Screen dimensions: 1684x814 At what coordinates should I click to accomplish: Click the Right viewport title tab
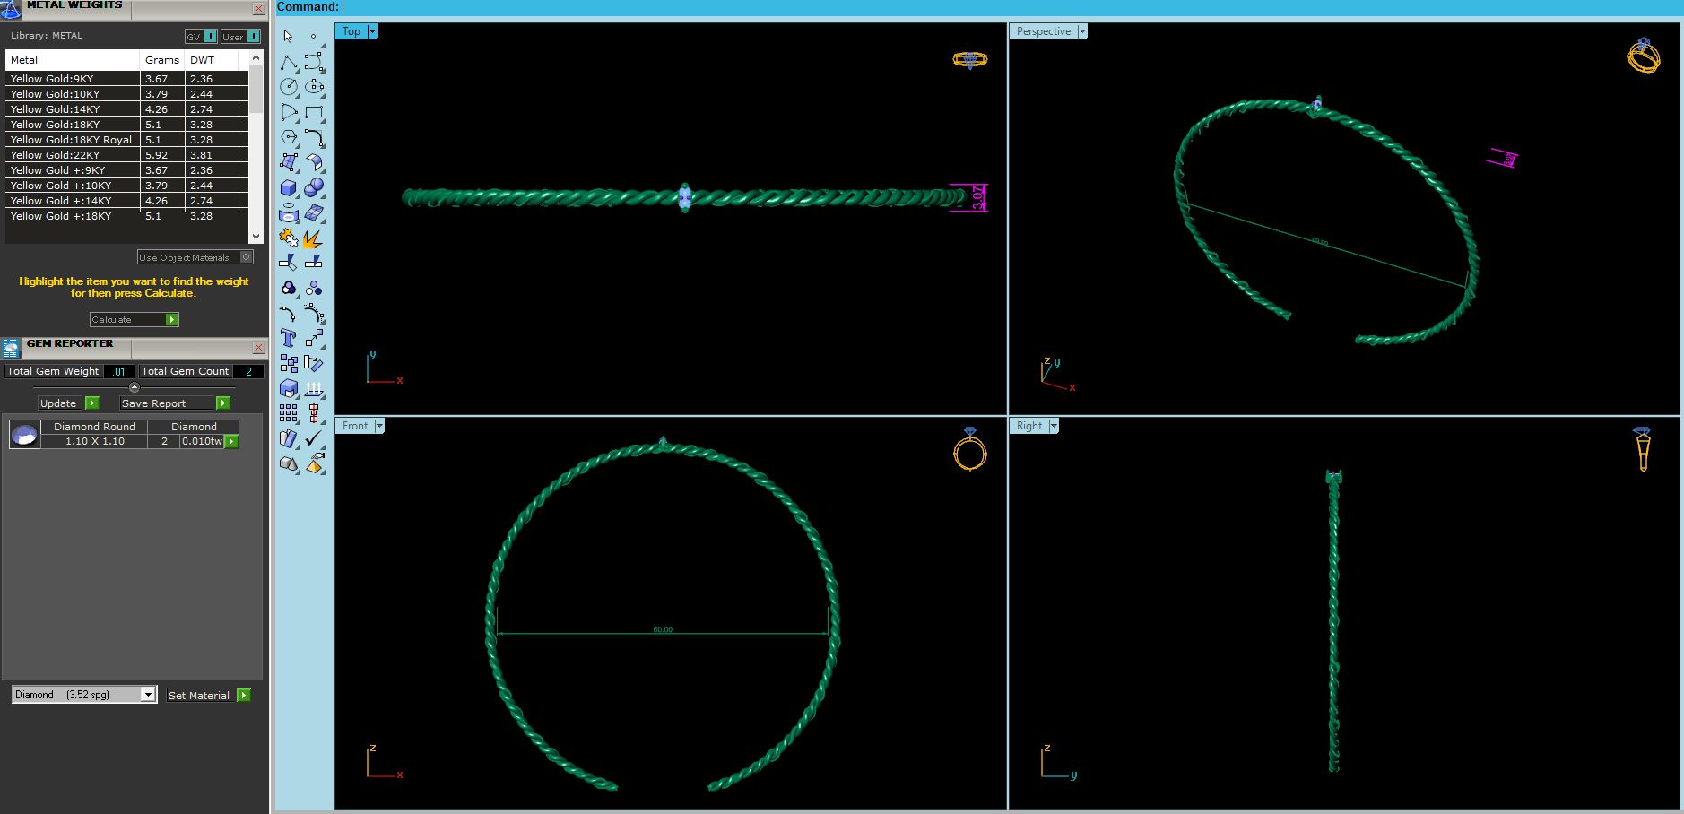(x=1029, y=426)
